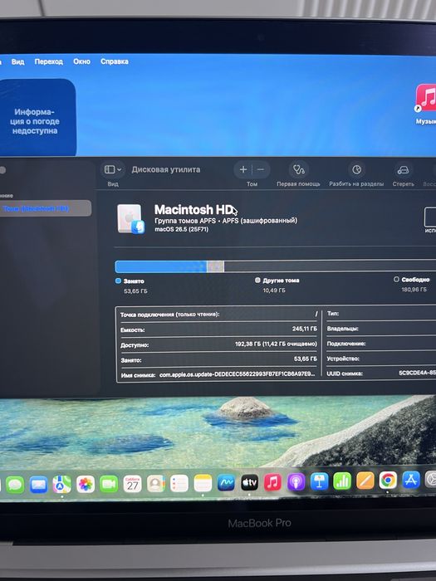
Task: Click the Доступно 192,38 ГБ value
Action: tap(276, 344)
